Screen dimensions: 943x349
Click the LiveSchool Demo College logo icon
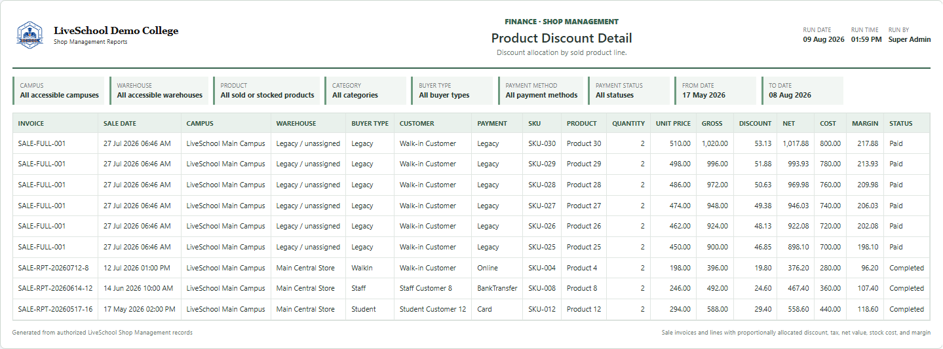tap(29, 35)
